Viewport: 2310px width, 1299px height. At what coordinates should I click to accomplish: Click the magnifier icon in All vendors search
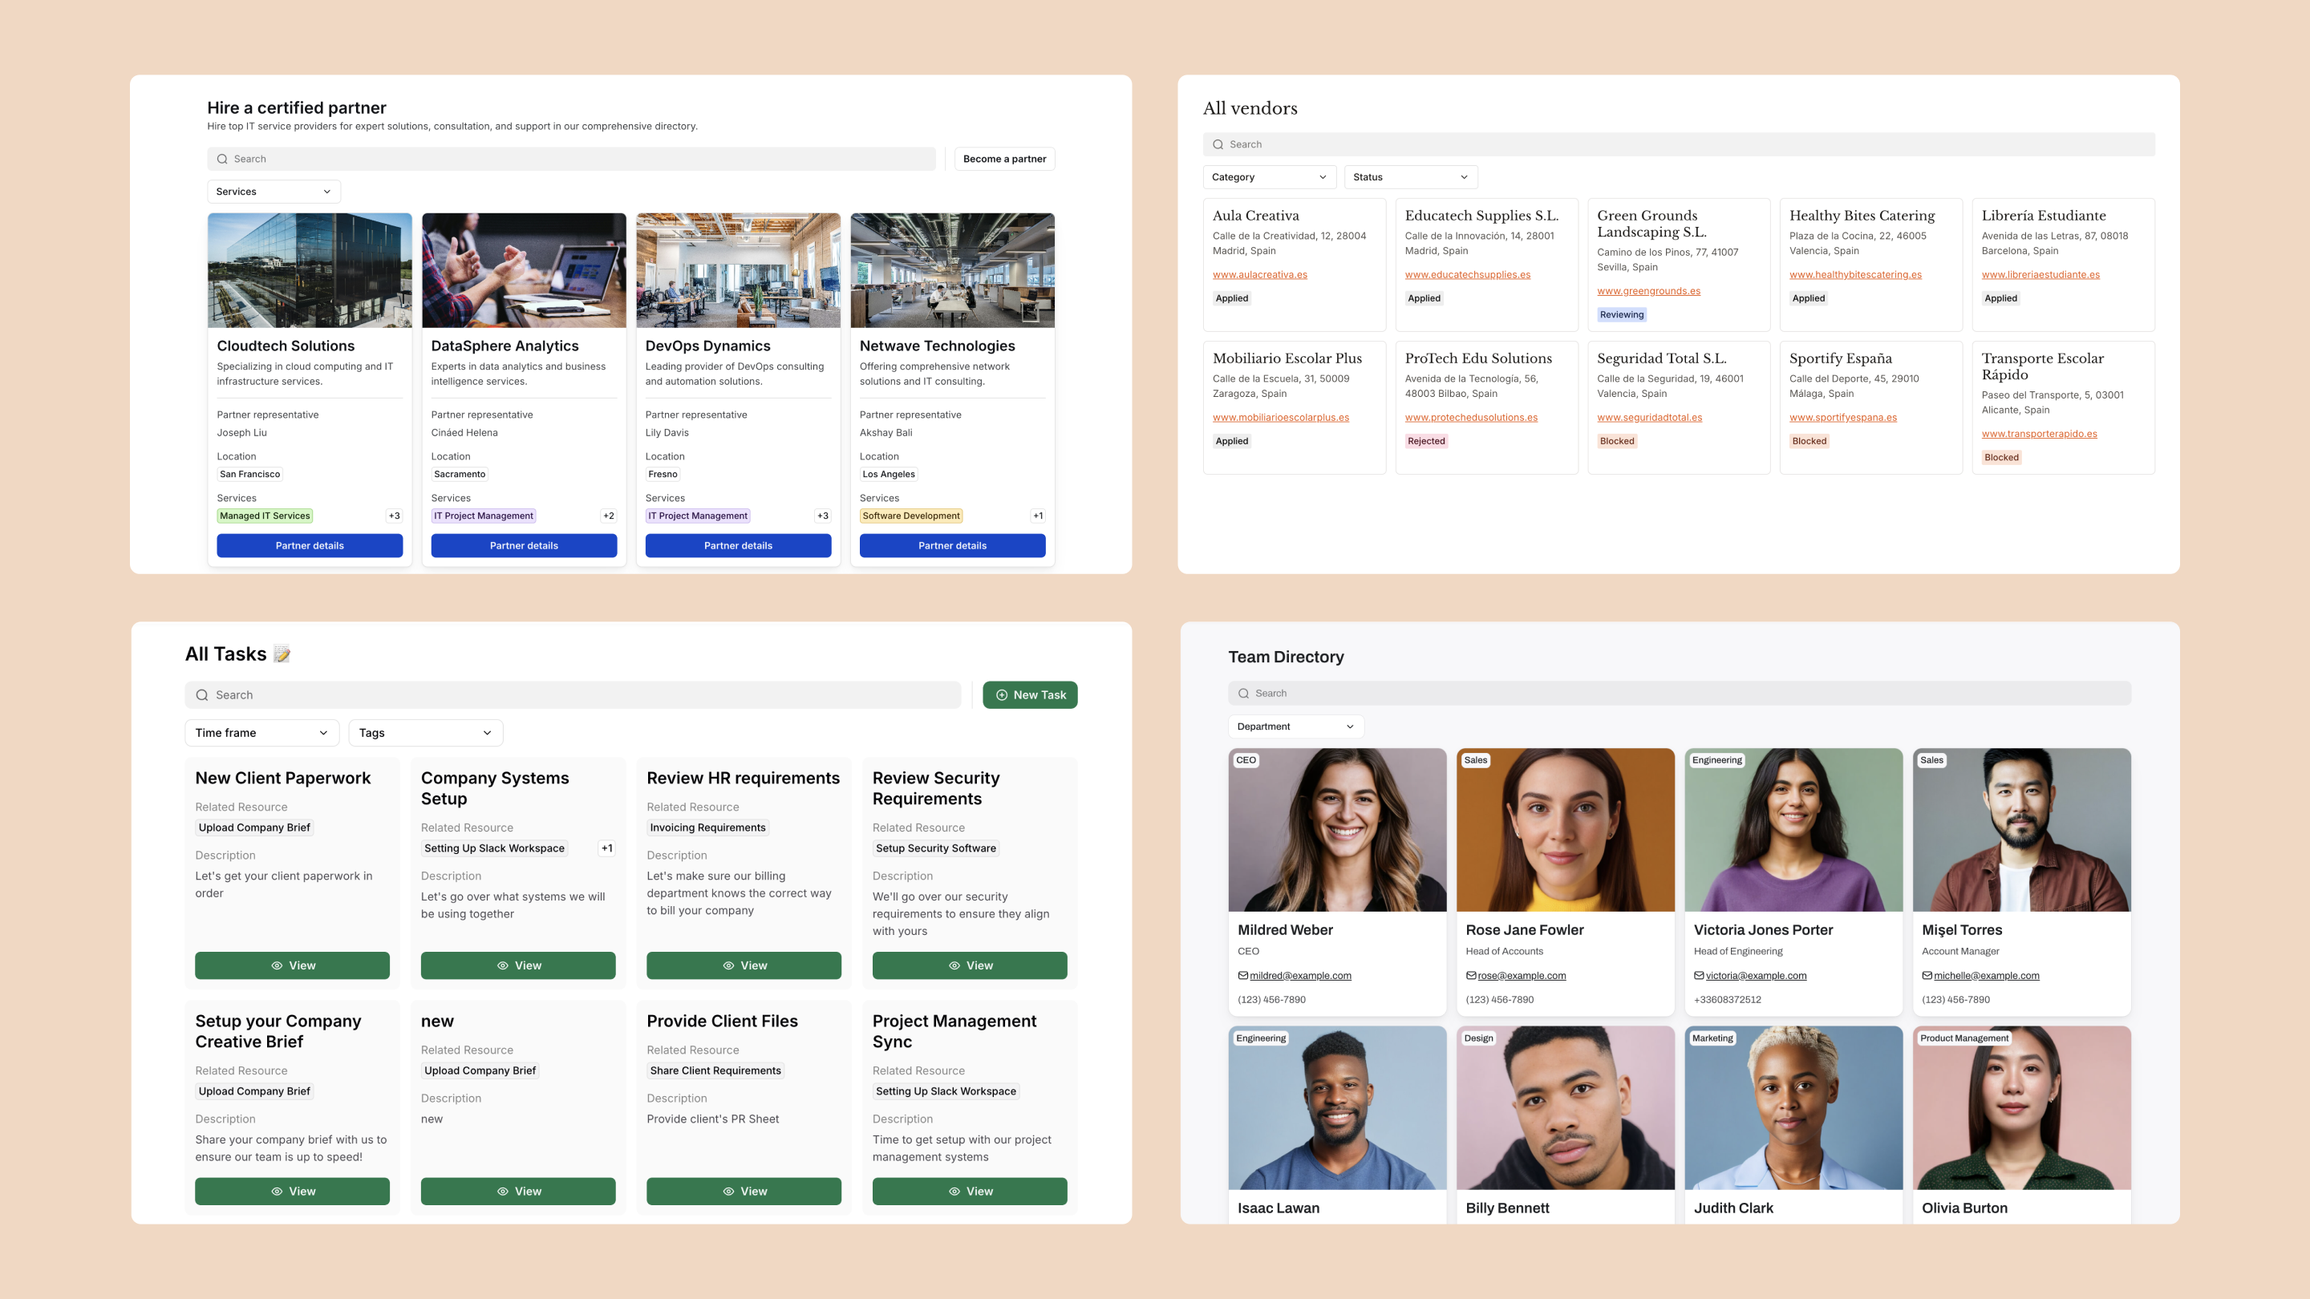pyautogui.click(x=1218, y=144)
